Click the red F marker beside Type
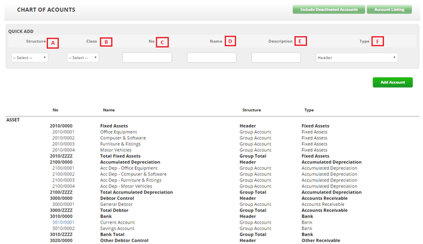423x244 pixels. click(x=378, y=41)
